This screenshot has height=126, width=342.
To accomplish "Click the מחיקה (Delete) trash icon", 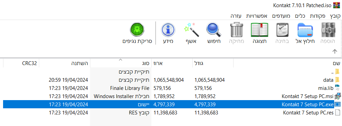I will [x=237, y=30].
